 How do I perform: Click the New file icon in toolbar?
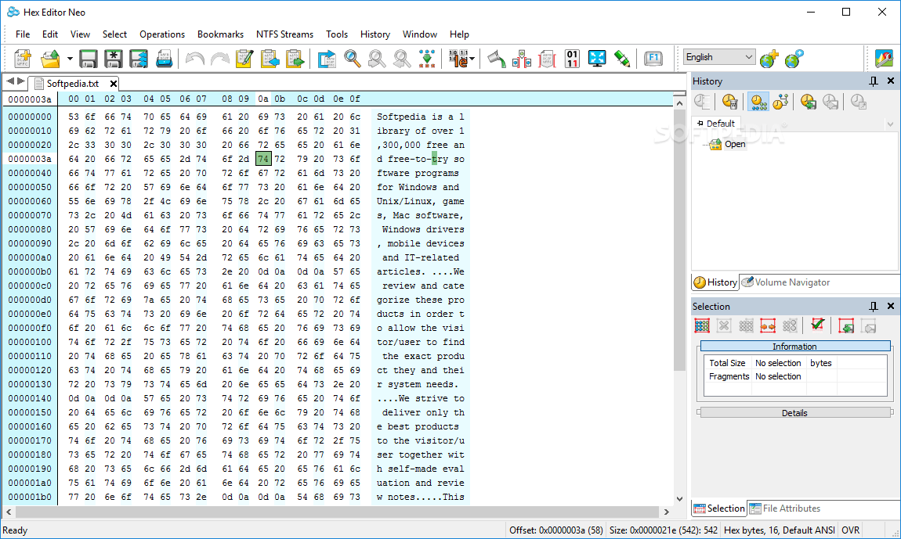pyautogui.click(x=23, y=59)
